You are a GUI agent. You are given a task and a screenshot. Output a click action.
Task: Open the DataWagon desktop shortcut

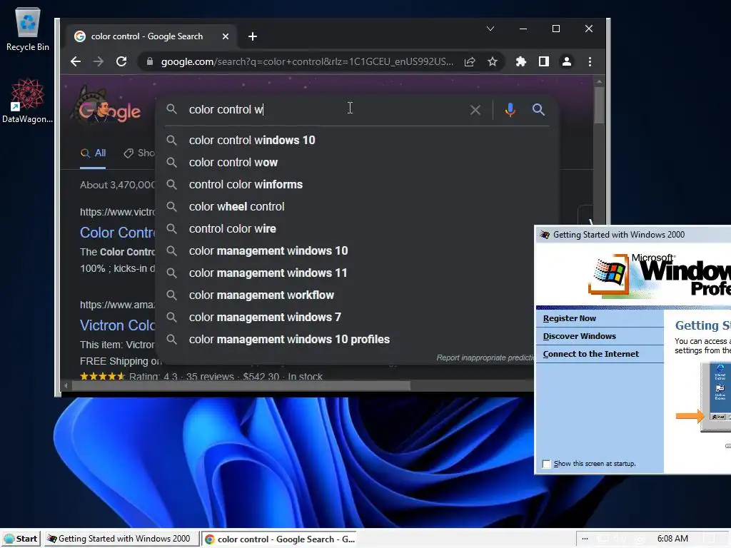(x=28, y=101)
